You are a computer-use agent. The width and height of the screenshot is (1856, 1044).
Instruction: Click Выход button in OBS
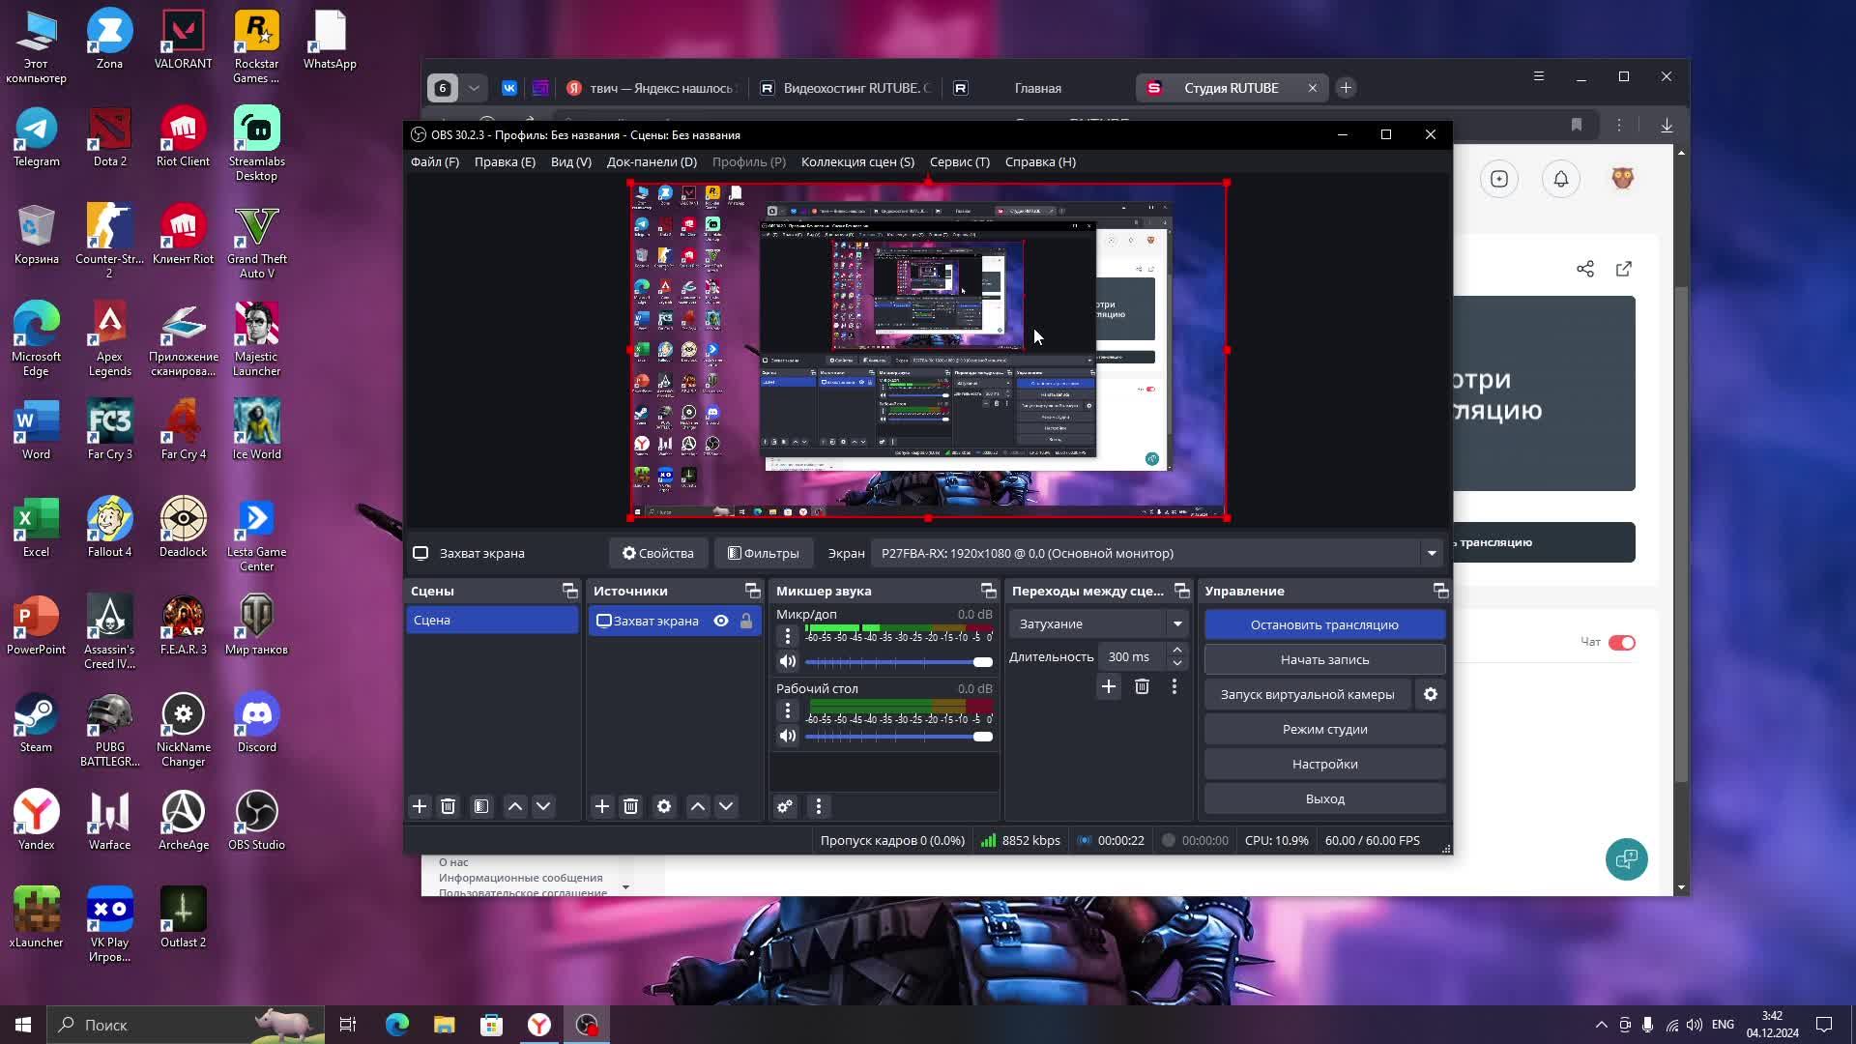(1324, 798)
